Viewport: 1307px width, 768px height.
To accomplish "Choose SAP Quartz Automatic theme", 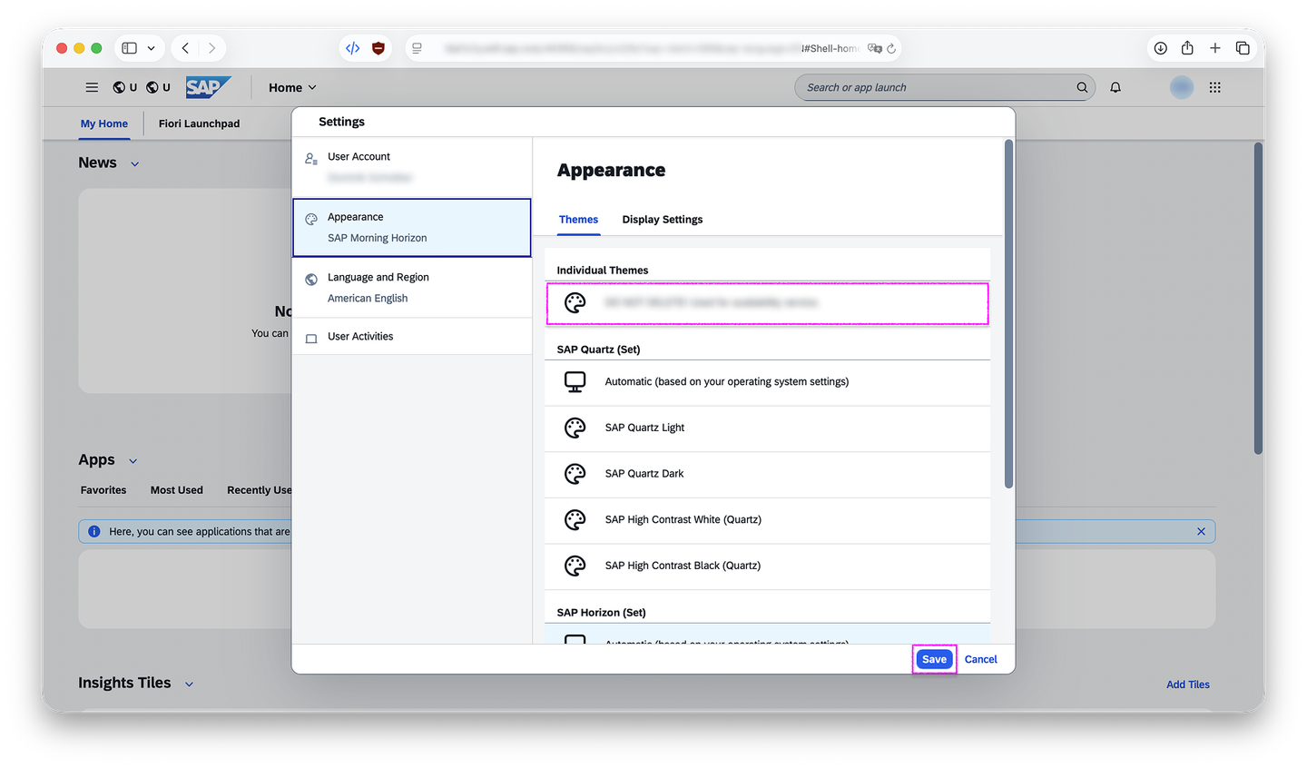I will pos(767,382).
